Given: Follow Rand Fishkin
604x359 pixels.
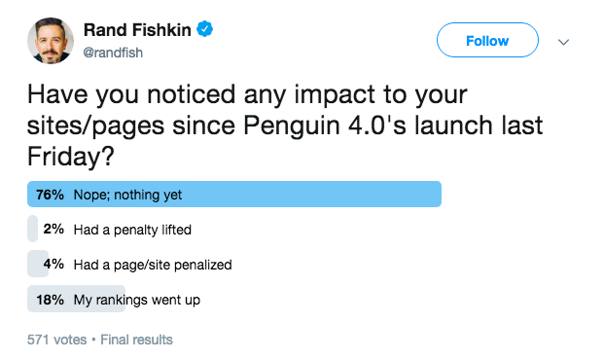Looking at the screenshot, I should click(487, 40).
